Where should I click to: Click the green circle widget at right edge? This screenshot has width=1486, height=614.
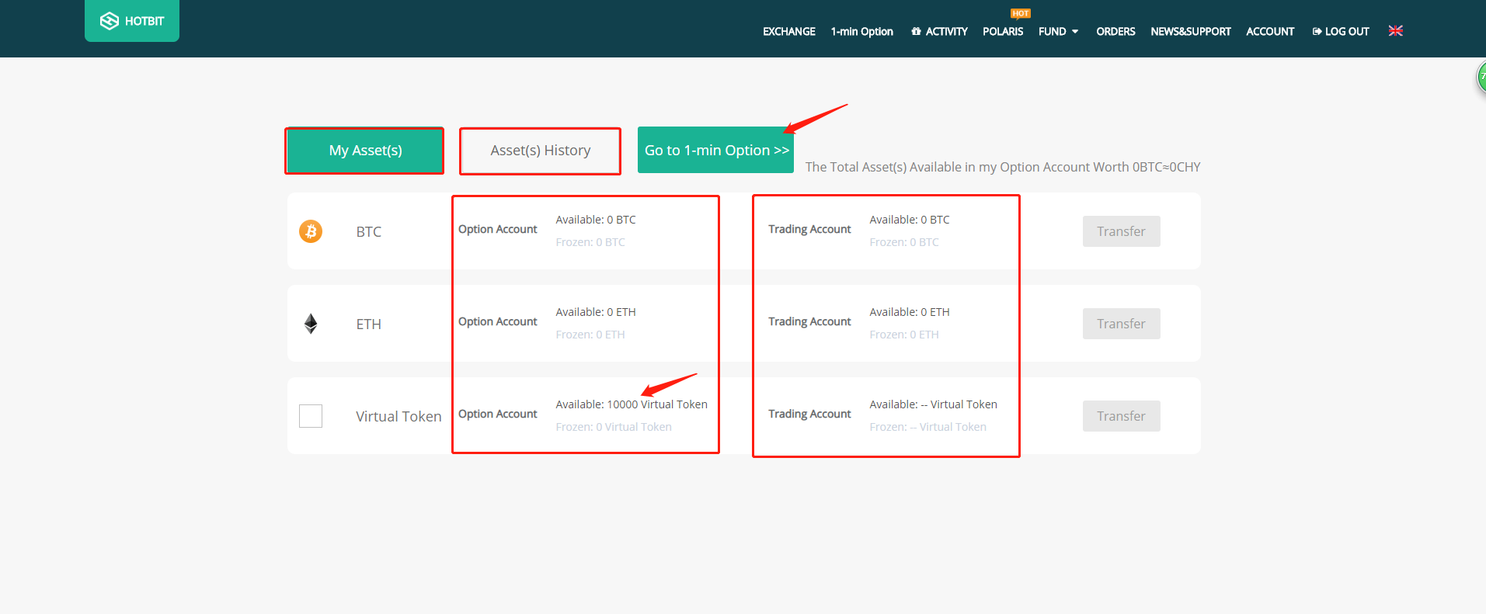coord(1481,78)
